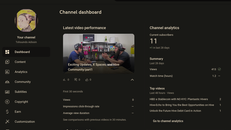Collapse the latest video performance details

pos(132,80)
